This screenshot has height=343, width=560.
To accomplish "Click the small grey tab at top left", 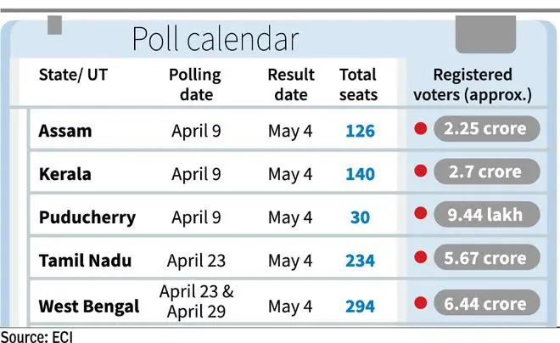I will [54, 25].
